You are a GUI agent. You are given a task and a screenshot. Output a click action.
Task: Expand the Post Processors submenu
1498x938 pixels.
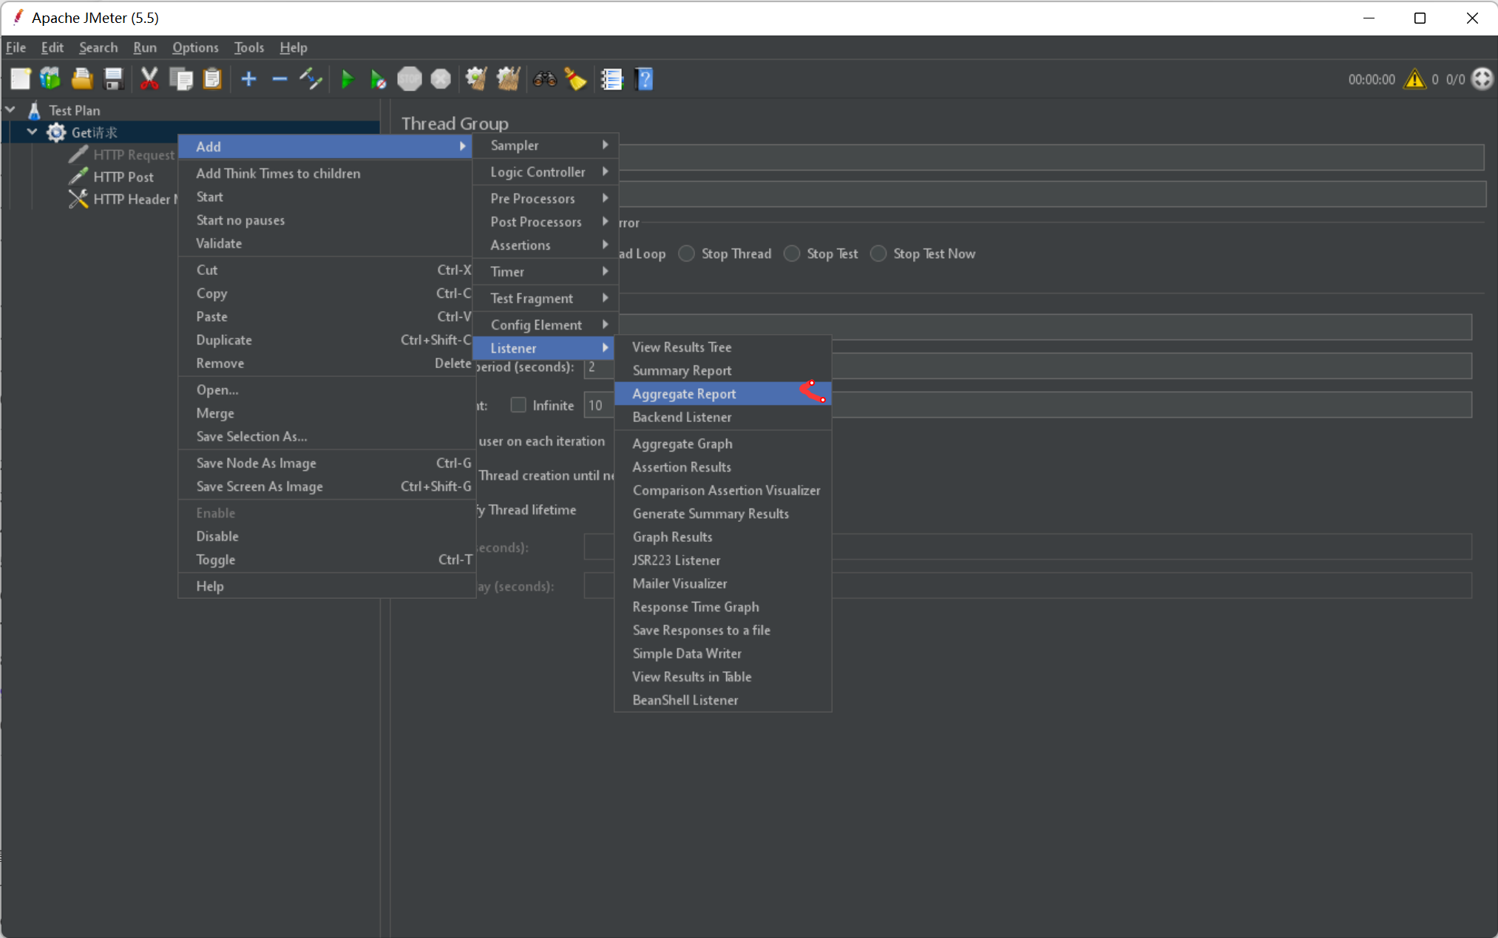pos(546,222)
